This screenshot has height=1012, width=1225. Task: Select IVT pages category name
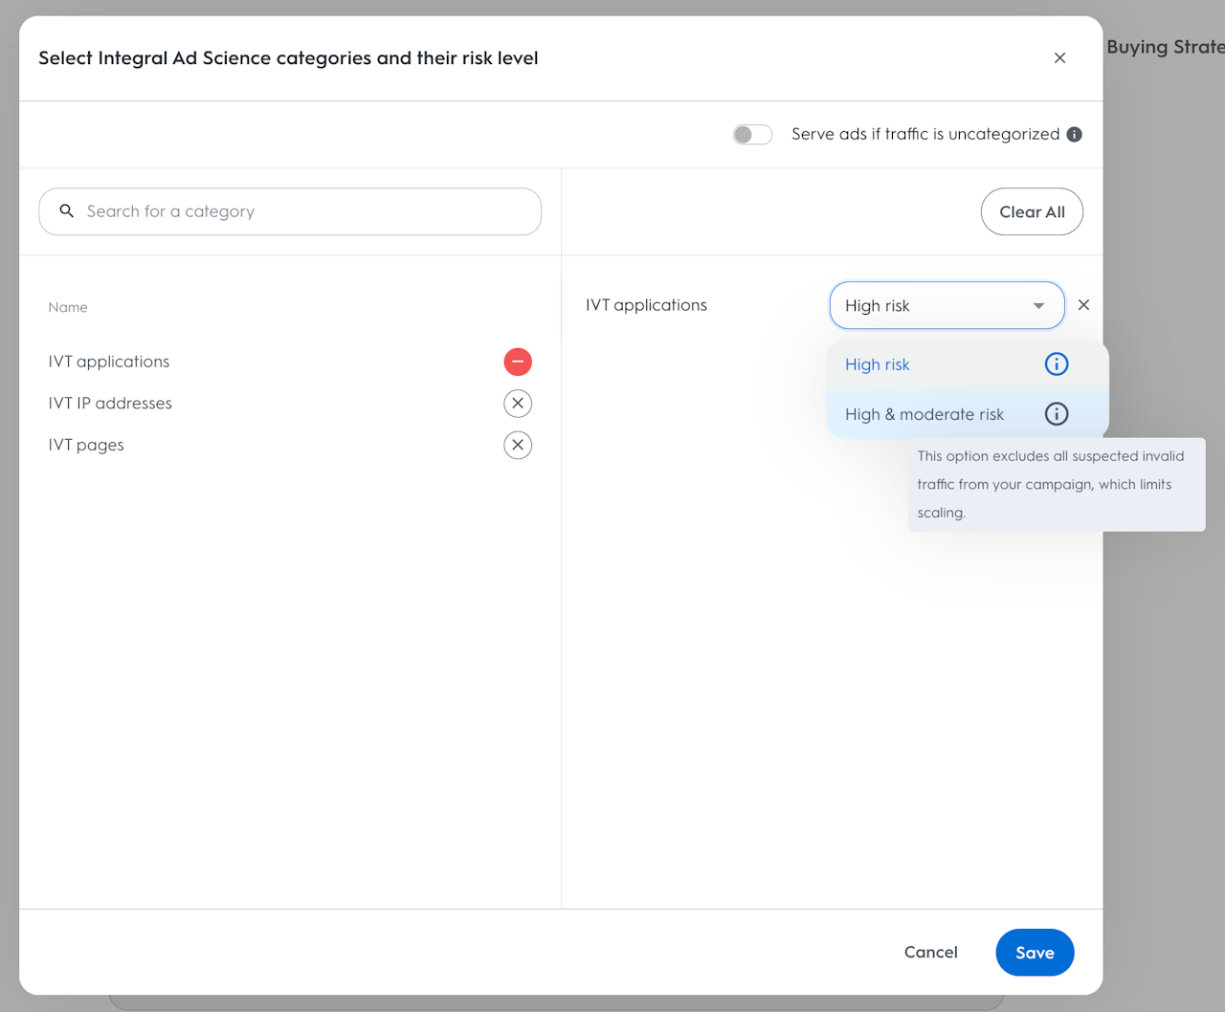(86, 445)
